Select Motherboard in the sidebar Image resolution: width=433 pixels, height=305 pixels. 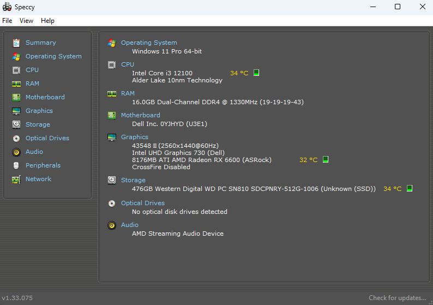tap(45, 97)
